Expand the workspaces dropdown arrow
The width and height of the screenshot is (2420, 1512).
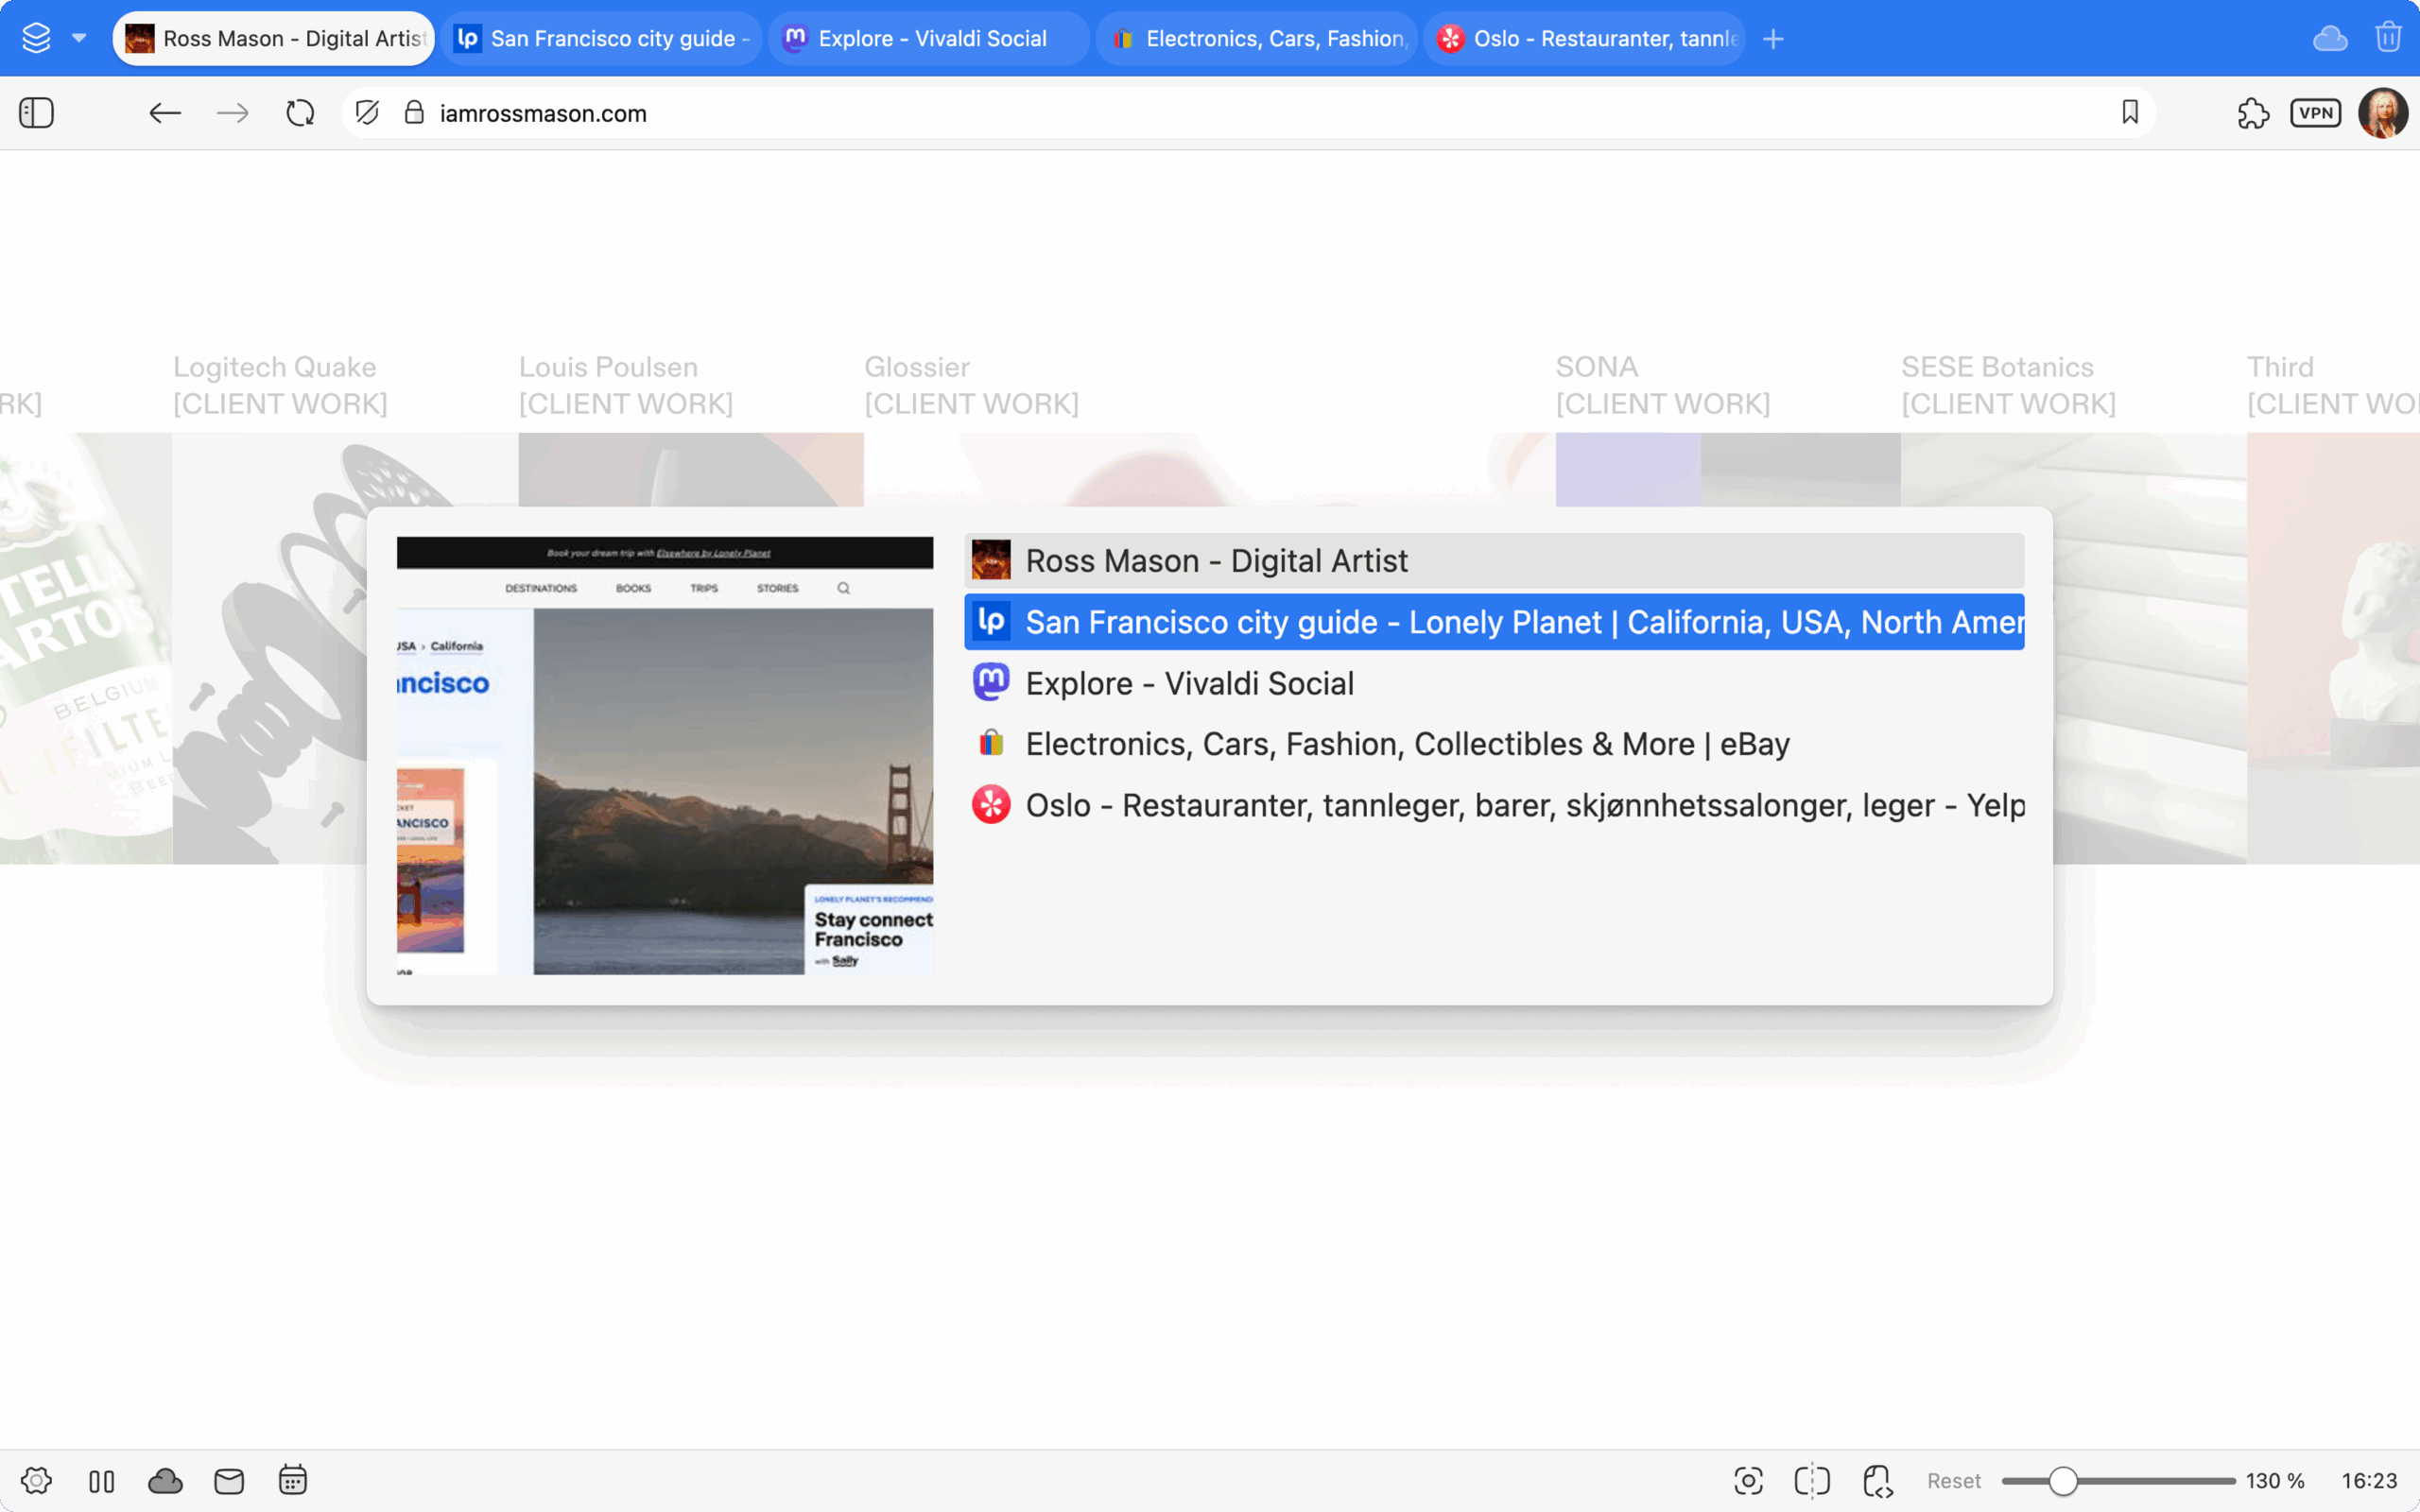click(79, 38)
